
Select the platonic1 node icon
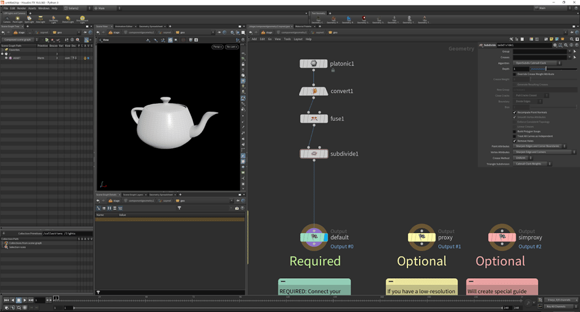[314, 64]
